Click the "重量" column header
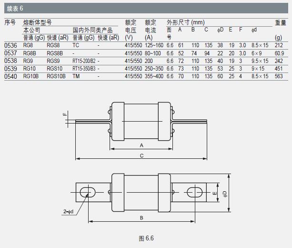The height and width of the screenshot is (248, 292). tap(280, 22)
